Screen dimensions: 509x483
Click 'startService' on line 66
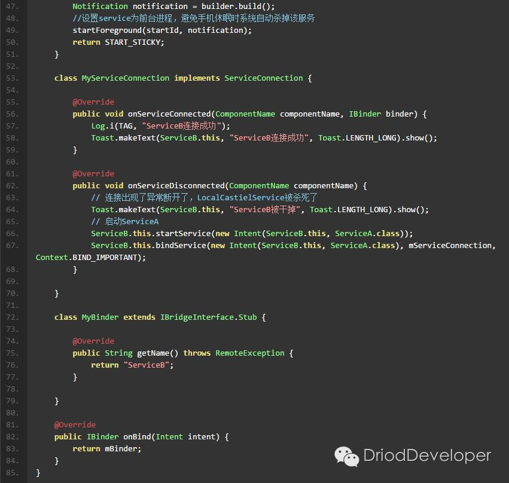click(x=184, y=234)
